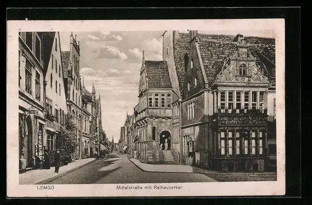
Task: Click the middle stone gabled building's roof
Action: coord(158,75)
